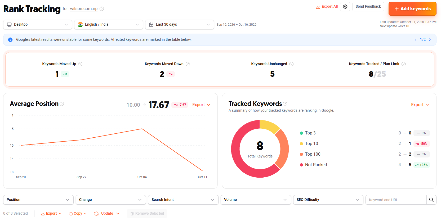This screenshot has width=441, height=221.
Task: Open Average Position Export dropdown
Action: pos(201,105)
